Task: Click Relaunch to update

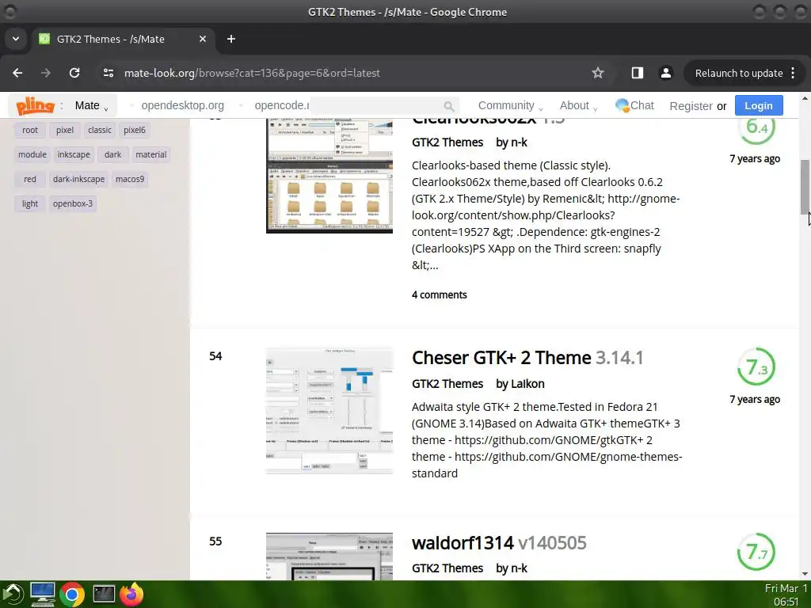Action: tap(739, 73)
